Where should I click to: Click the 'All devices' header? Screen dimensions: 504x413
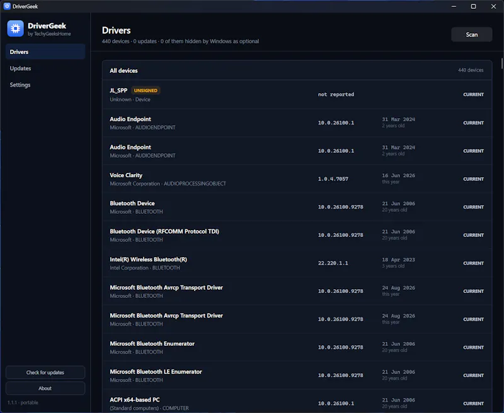click(x=123, y=70)
